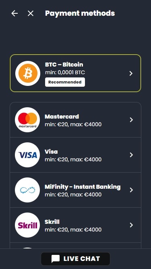
Task: Expand the BTC – Bitcoin chevron arrow
Action: tap(131, 73)
